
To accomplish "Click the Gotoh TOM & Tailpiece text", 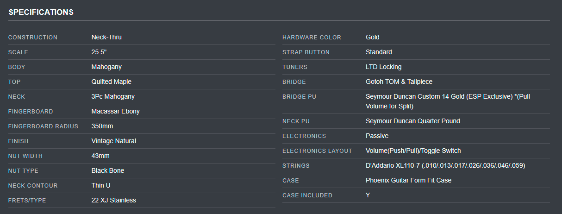I will (x=399, y=82).
